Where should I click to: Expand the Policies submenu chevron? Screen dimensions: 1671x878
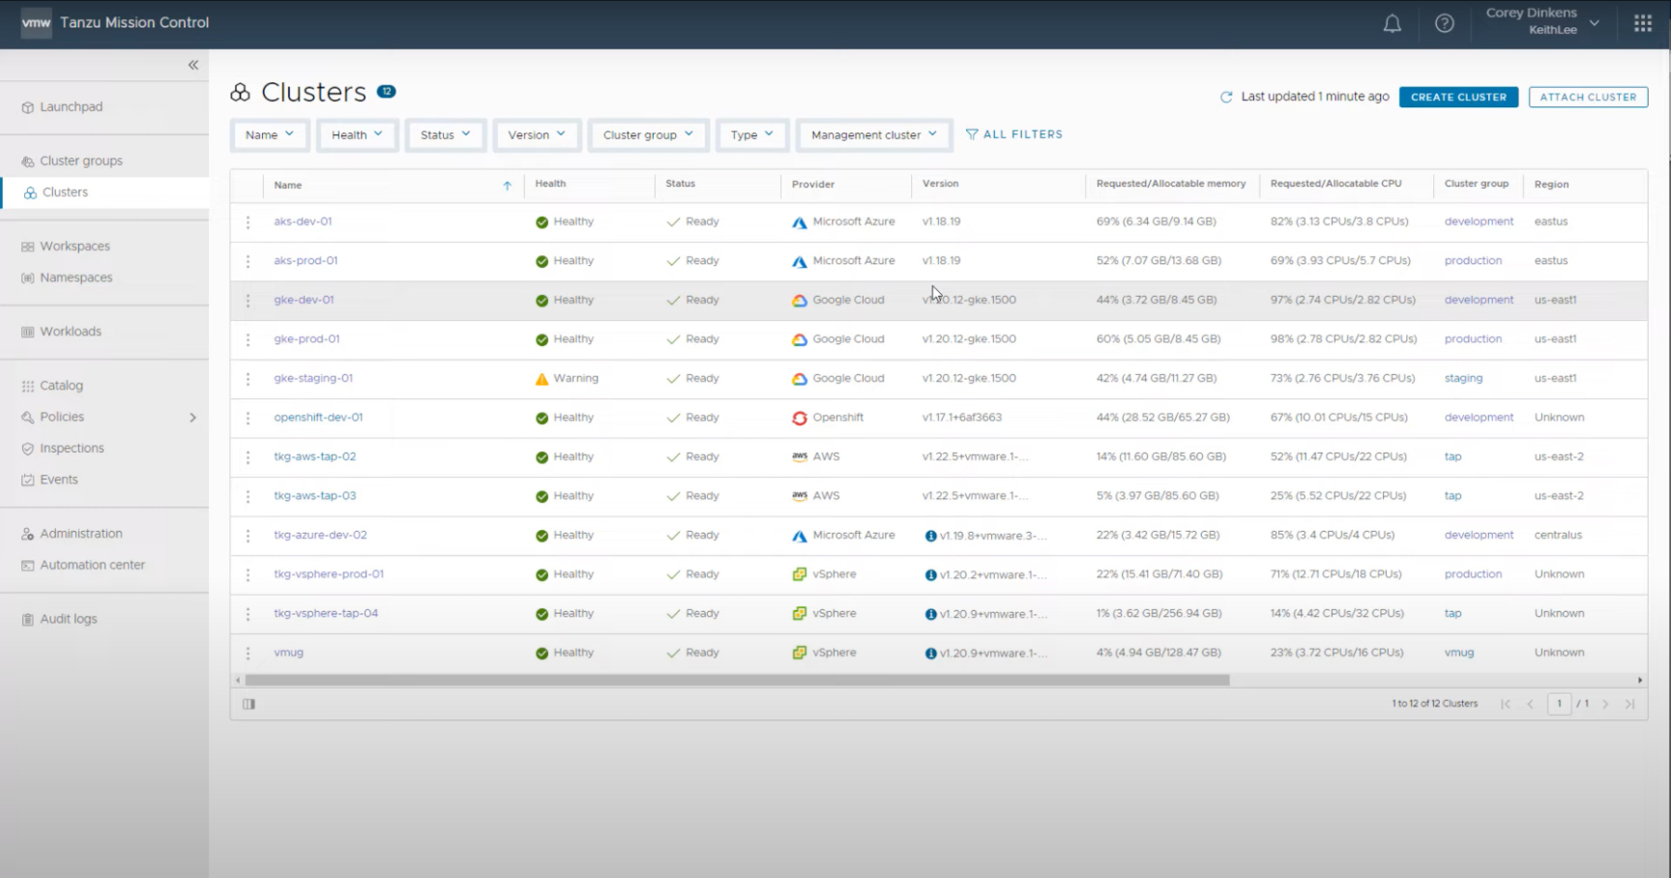tap(192, 418)
